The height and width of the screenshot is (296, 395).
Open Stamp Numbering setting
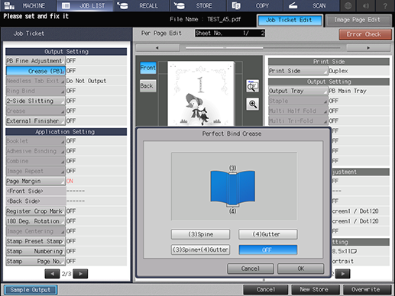coord(35,251)
